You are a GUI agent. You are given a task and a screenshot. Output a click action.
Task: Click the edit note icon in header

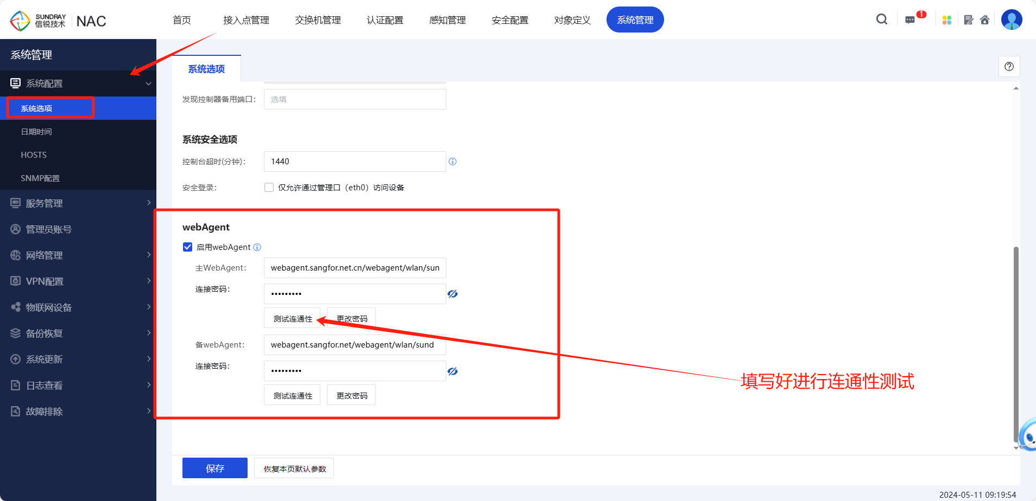[x=969, y=20]
